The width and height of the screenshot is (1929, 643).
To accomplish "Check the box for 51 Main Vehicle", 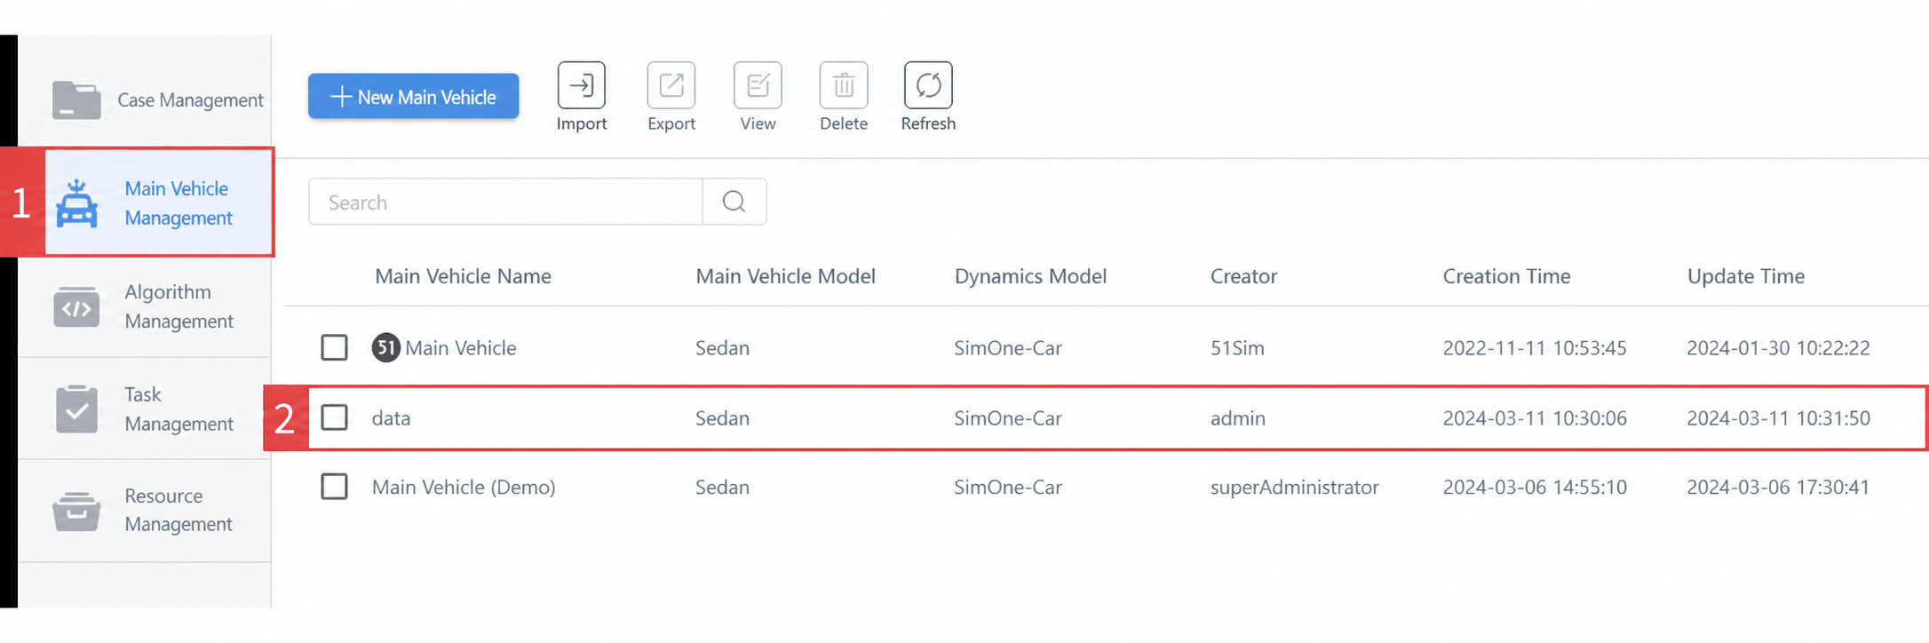I will [334, 347].
